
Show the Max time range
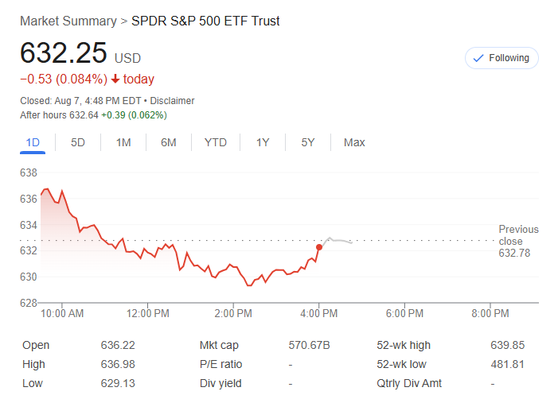[x=354, y=142]
